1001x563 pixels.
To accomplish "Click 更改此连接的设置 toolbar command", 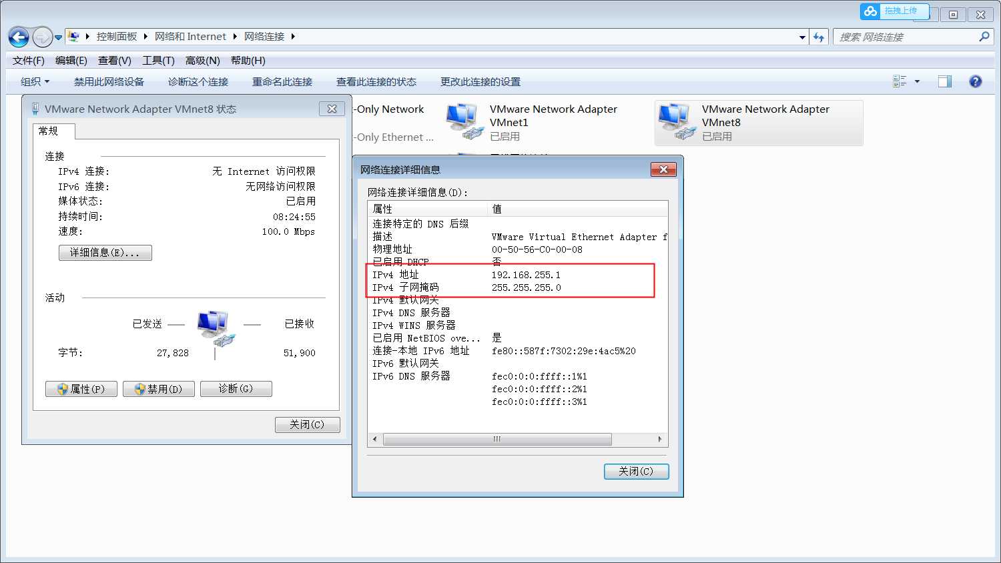I will [x=480, y=82].
